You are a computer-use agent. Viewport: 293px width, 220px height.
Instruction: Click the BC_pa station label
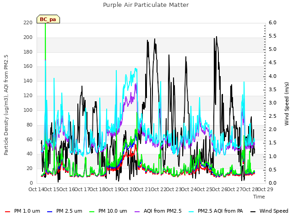pyautogui.click(x=48, y=19)
